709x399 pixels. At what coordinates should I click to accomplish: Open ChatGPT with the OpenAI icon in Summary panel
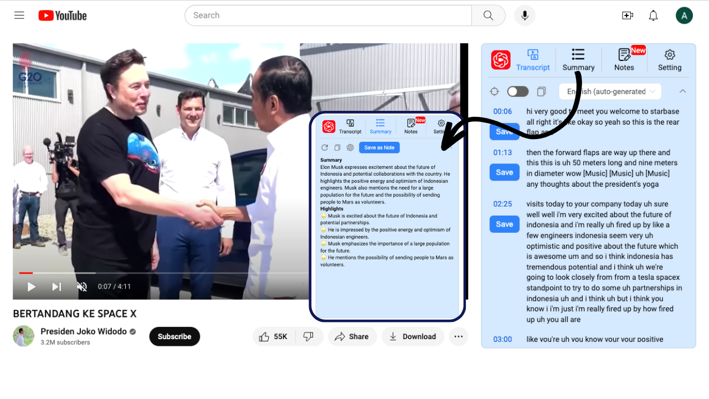(350, 147)
